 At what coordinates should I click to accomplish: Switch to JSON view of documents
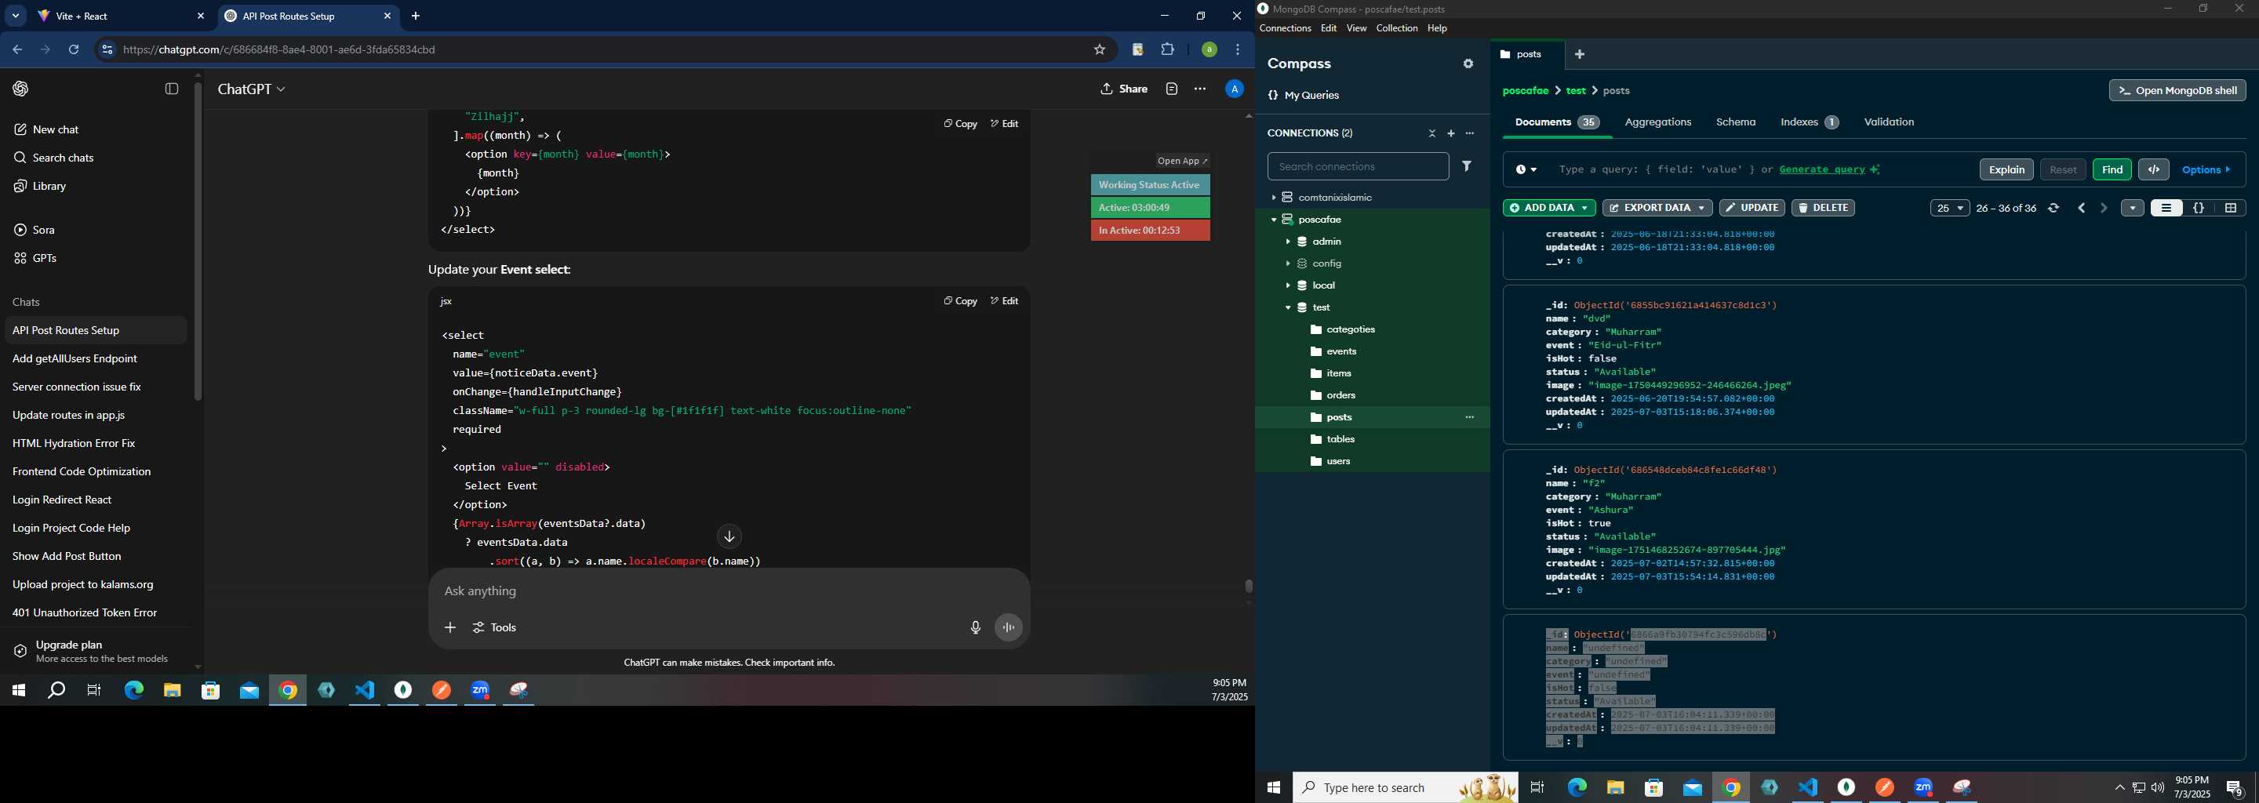tap(2199, 209)
